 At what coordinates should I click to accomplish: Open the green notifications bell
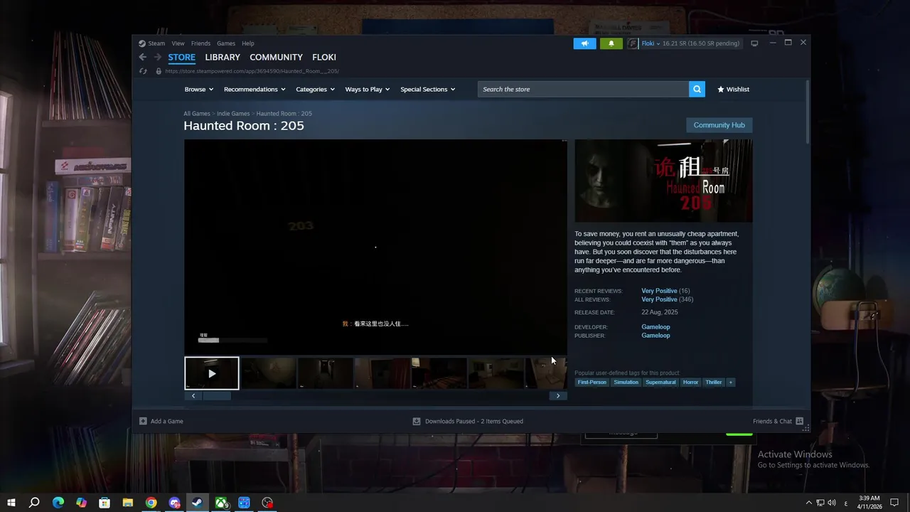point(611,43)
